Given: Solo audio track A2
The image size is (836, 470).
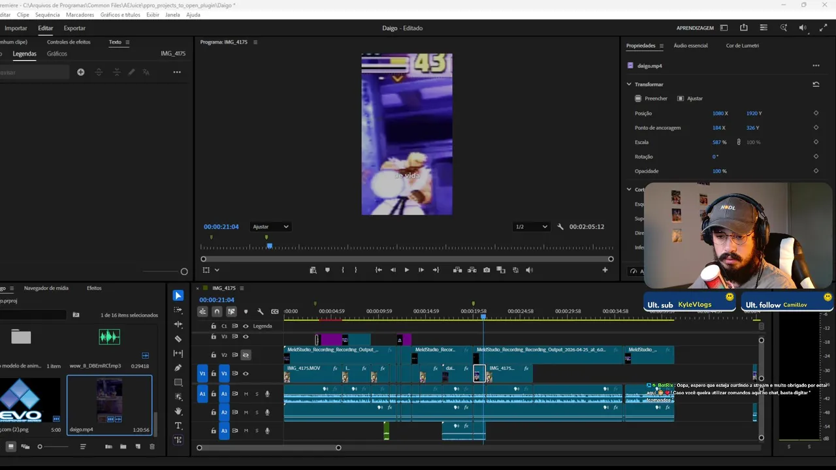Looking at the screenshot, I should 257,412.
